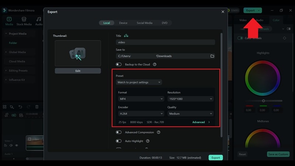
Task: Switch to the Local export tab
Action: pos(107,23)
